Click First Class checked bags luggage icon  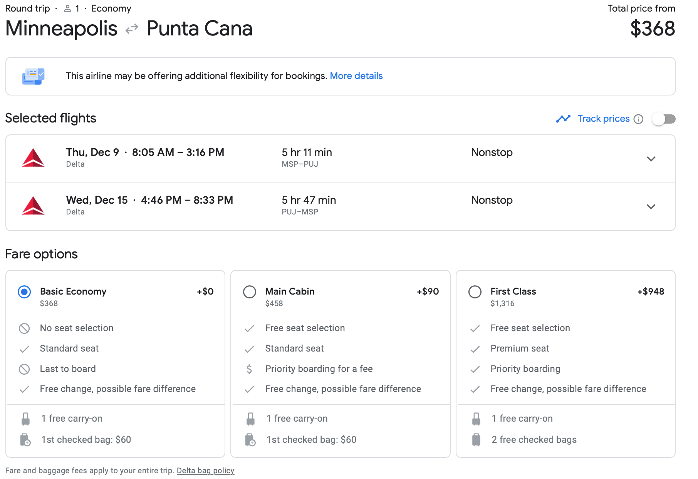(476, 440)
